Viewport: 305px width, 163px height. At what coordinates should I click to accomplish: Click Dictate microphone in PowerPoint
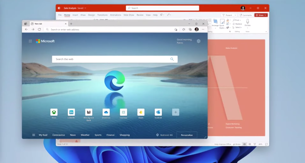[x=248, y=22]
